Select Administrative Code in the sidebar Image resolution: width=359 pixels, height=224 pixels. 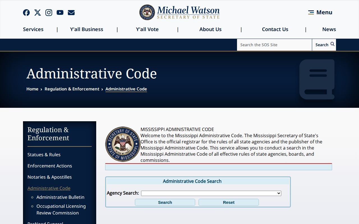point(49,188)
